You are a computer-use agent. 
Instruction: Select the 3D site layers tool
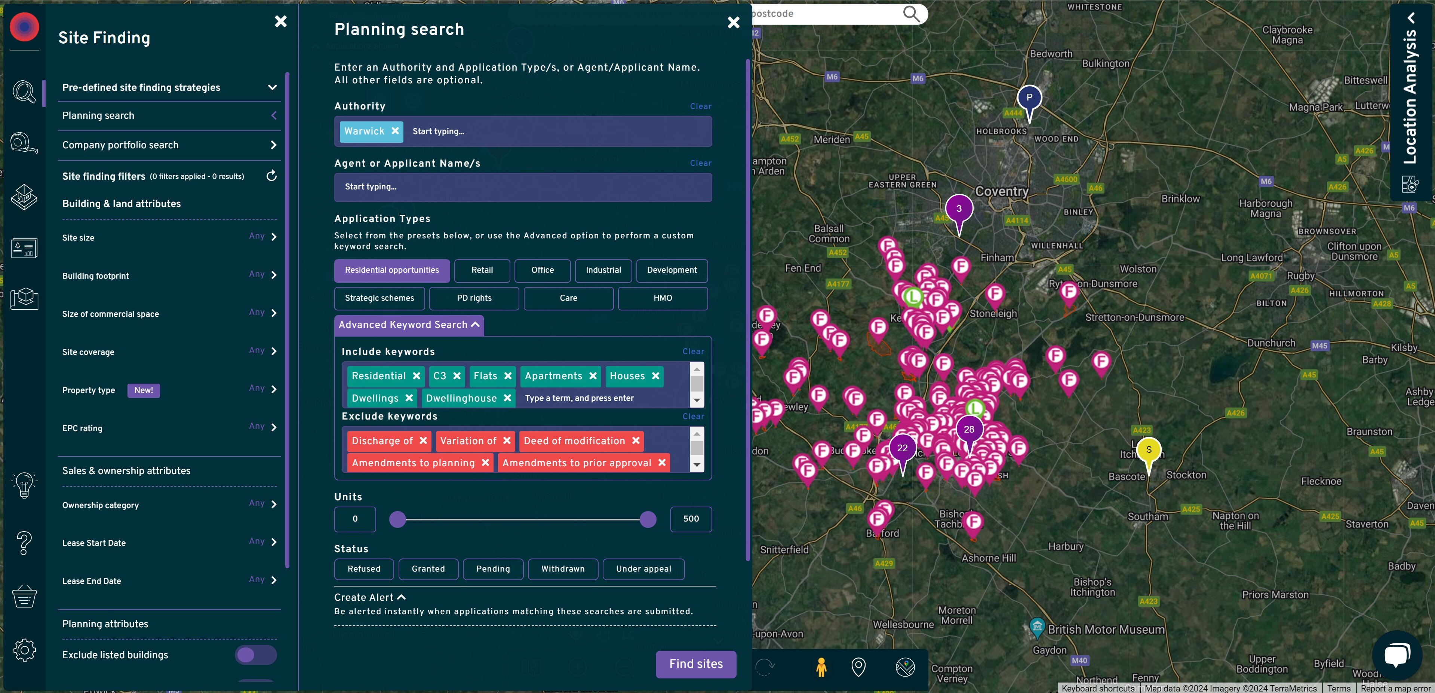[x=24, y=197]
